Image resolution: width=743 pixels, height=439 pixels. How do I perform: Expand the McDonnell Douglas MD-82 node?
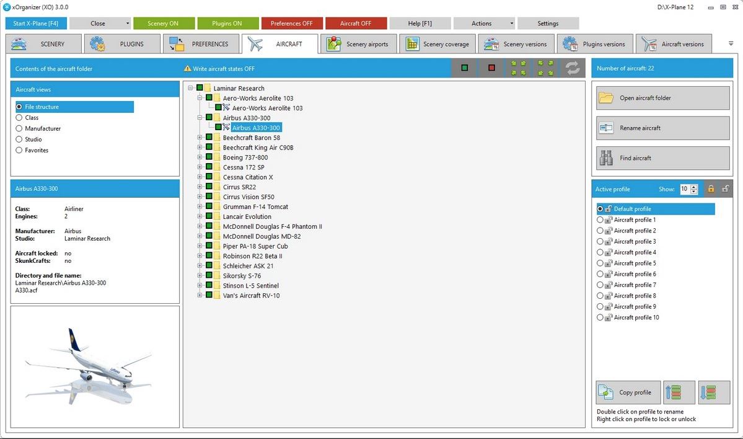(x=200, y=236)
